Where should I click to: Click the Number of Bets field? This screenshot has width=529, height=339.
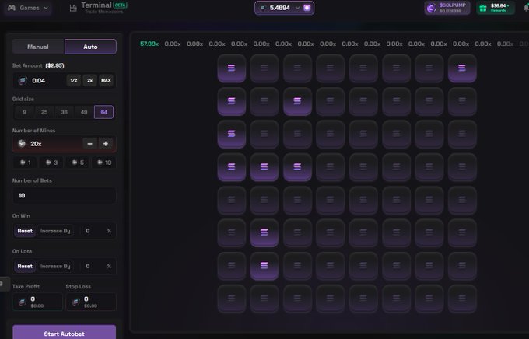[64, 196]
